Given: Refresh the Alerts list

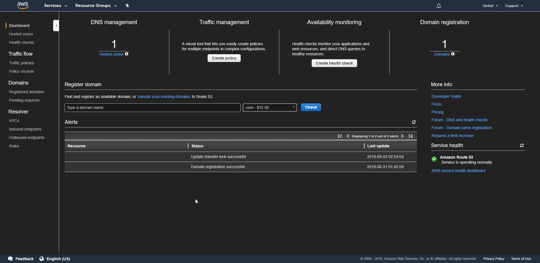Looking at the screenshot, I should (x=414, y=122).
